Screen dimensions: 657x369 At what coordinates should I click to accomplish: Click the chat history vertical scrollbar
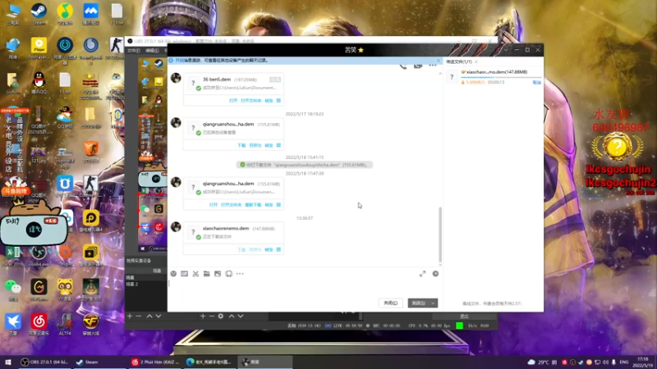point(440,235)
